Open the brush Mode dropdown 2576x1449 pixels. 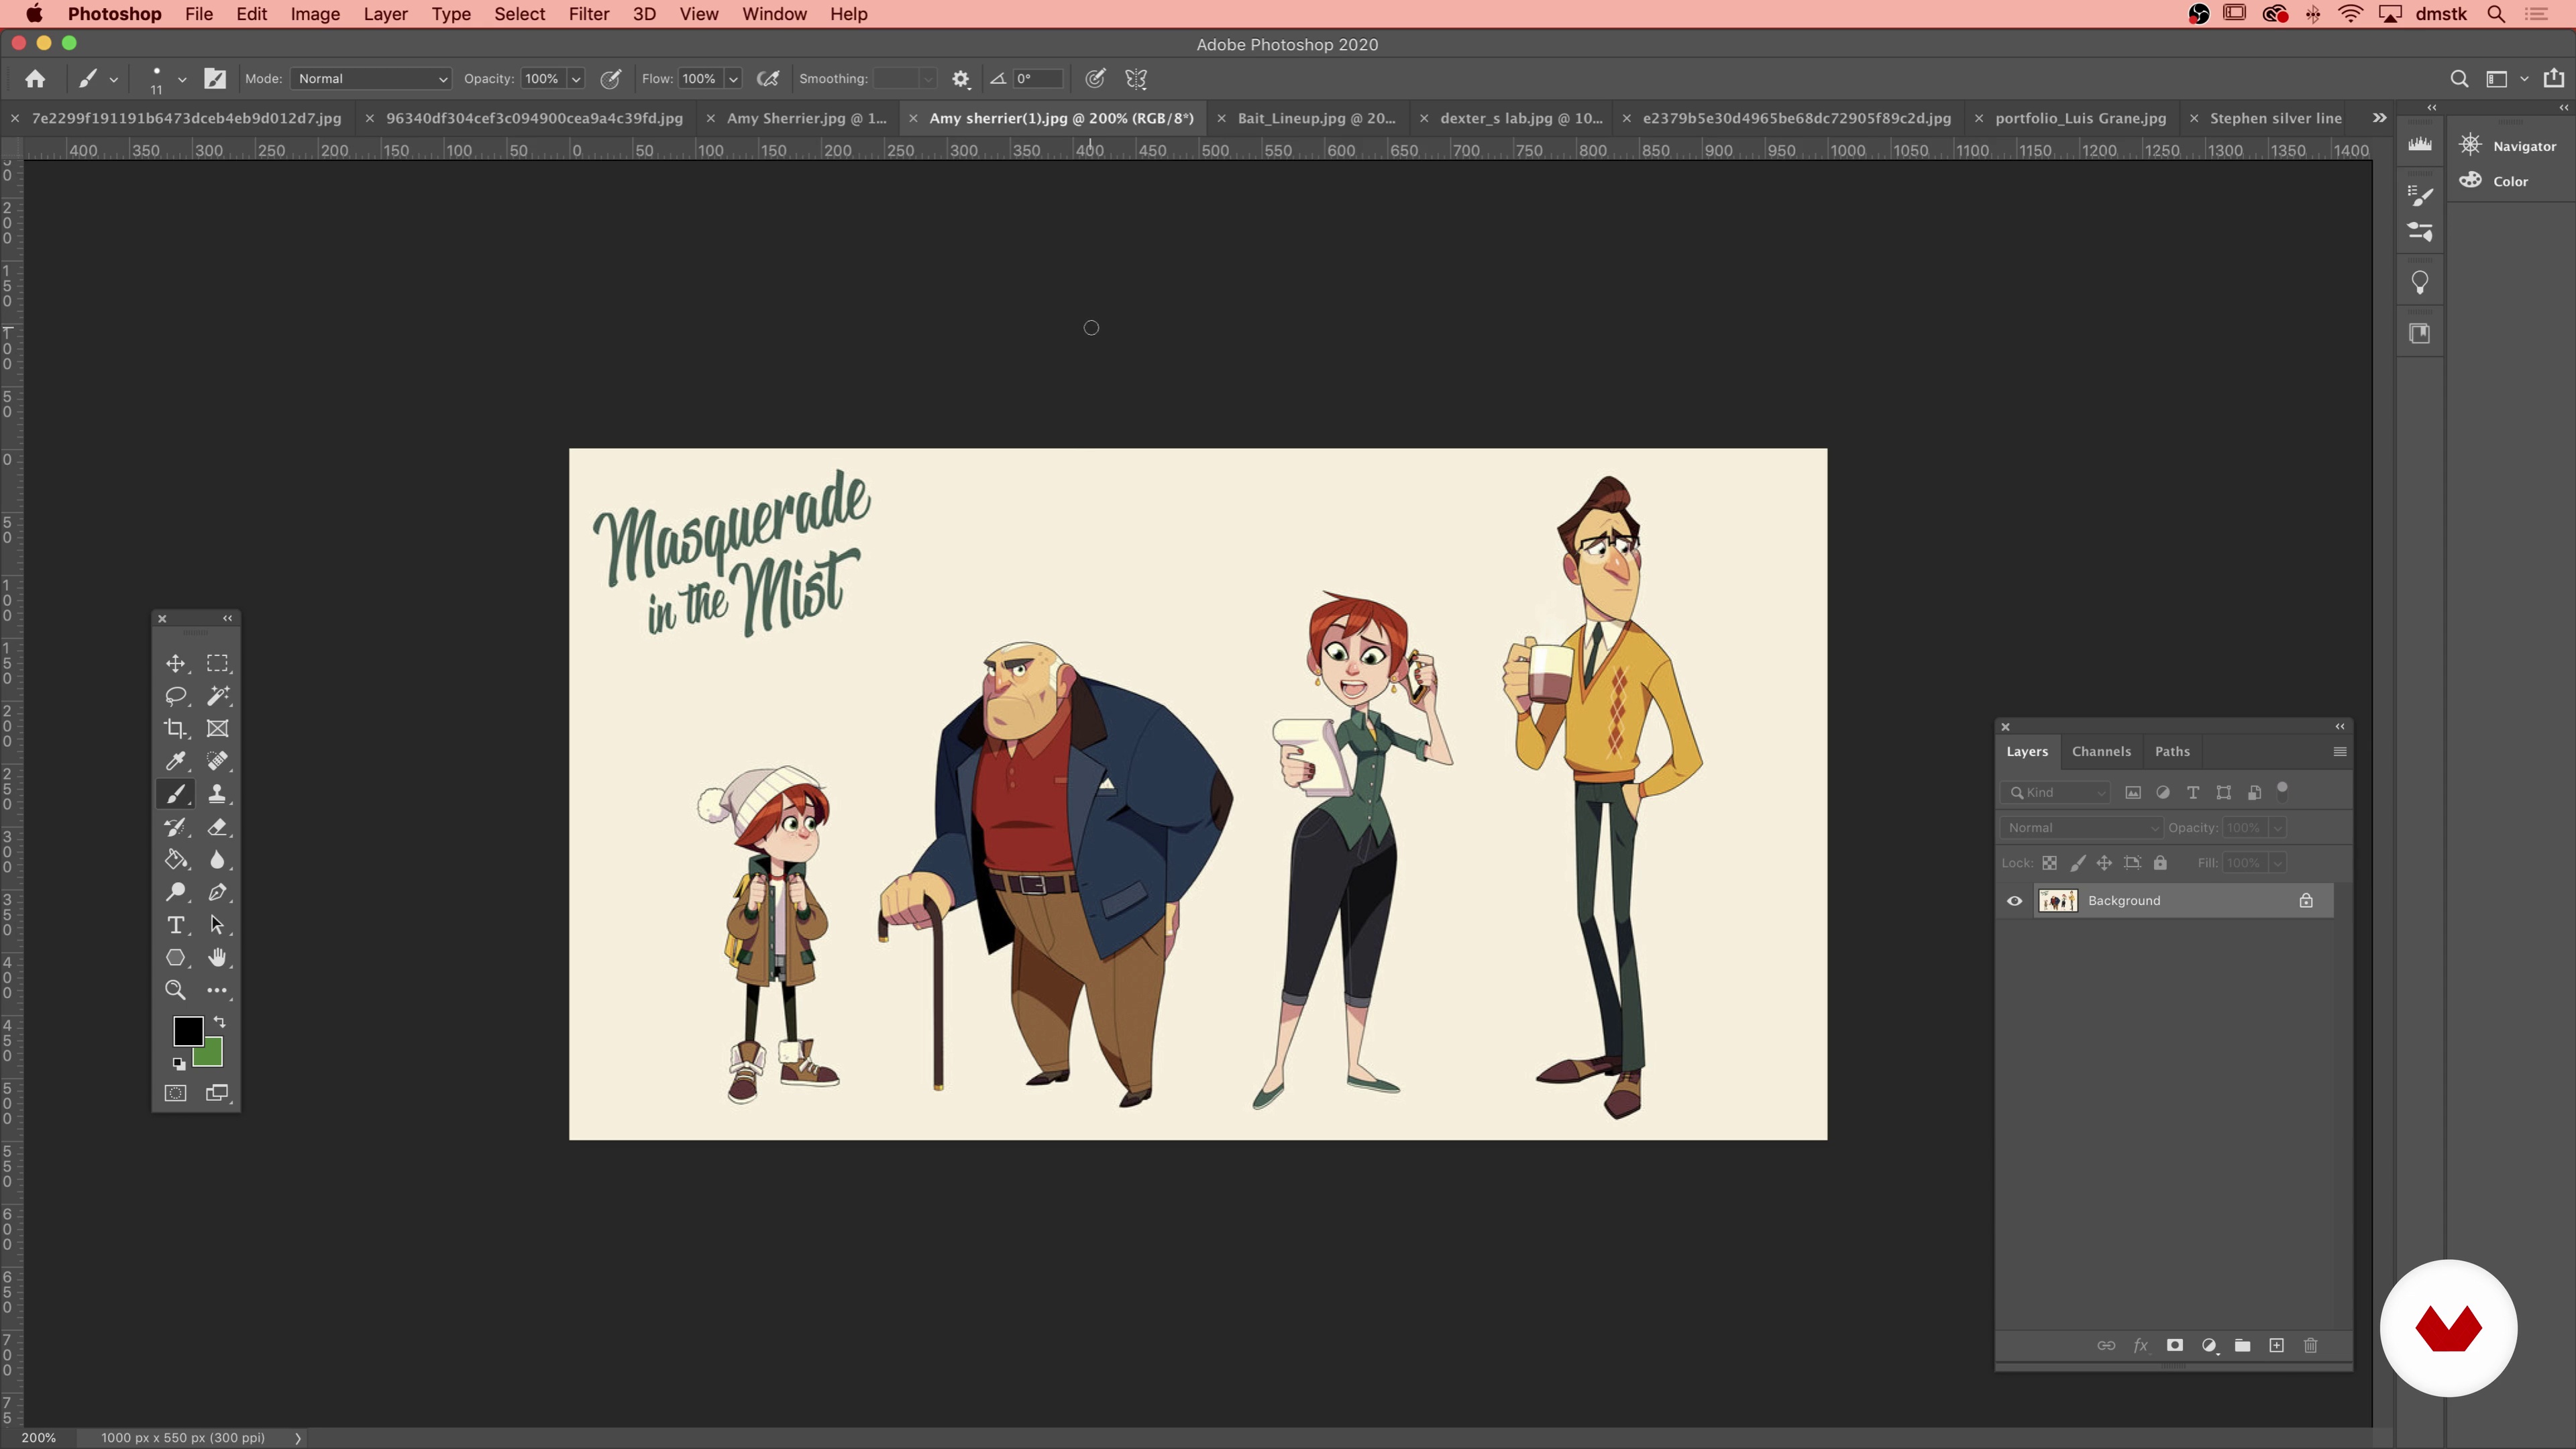372,78
